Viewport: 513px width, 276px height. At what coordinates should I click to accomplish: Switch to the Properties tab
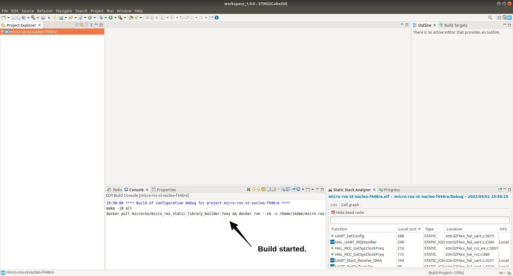[x=164, y=190]
